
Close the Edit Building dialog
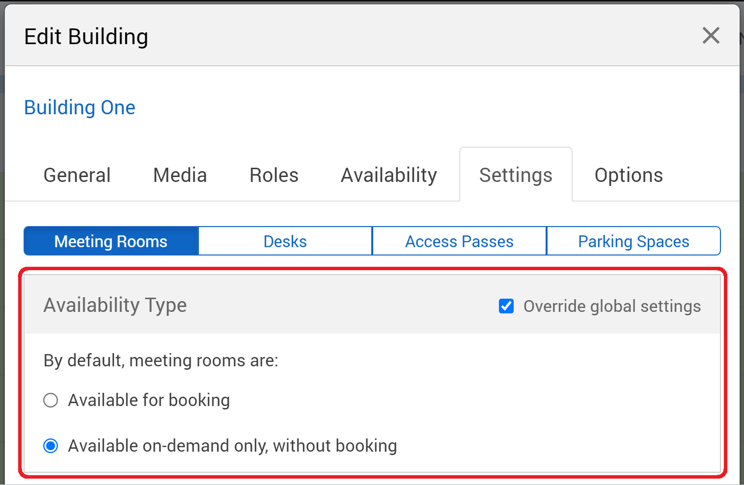click(711, 36)
